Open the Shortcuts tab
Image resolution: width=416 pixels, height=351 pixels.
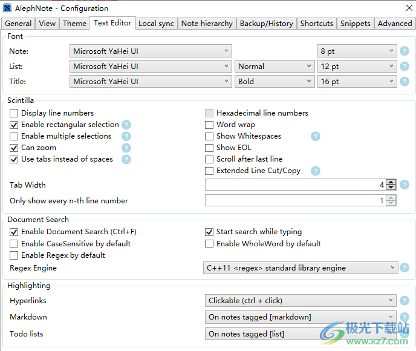pyautogui.click(x=316, y=24)
